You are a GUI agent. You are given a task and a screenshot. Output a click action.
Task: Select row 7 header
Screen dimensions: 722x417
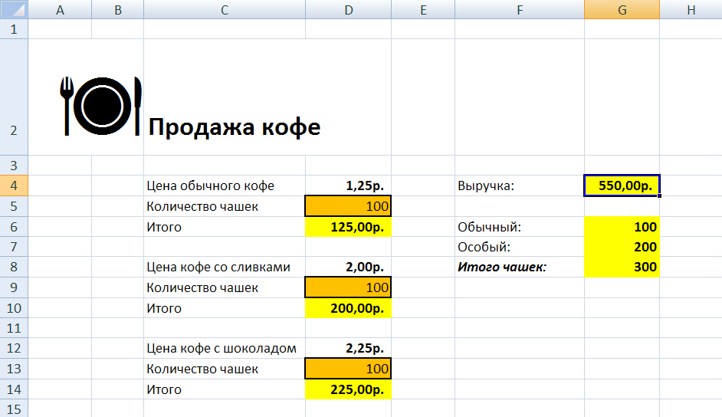pyautogui.click(x=14, y=247)
